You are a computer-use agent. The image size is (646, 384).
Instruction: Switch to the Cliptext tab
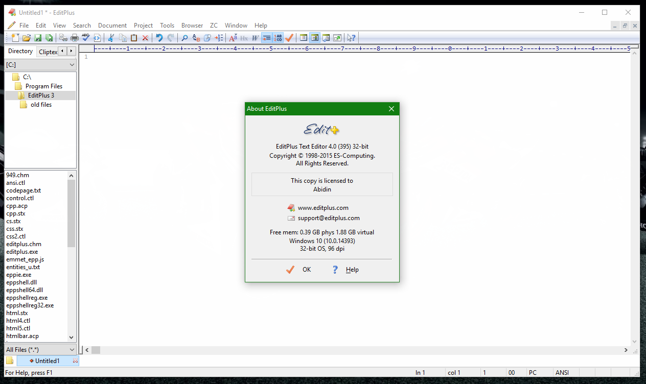click(48, 51)
